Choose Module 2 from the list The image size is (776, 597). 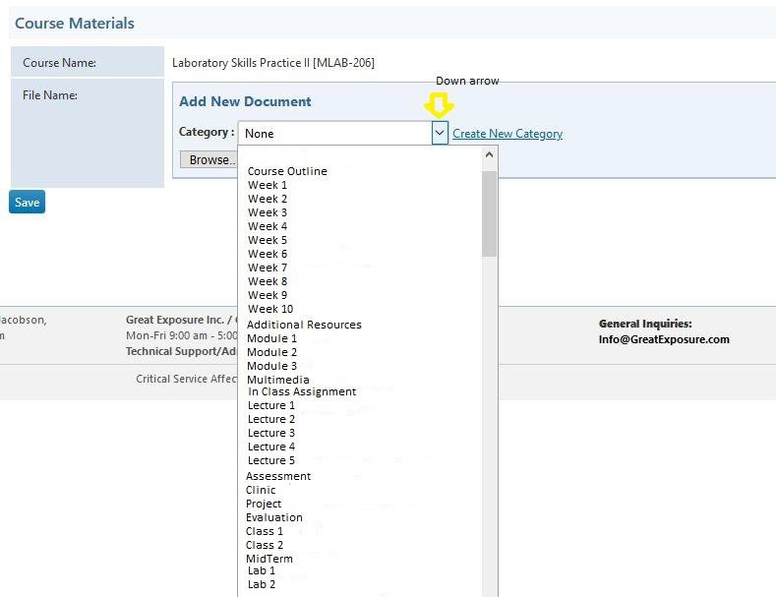click(271, 352)
